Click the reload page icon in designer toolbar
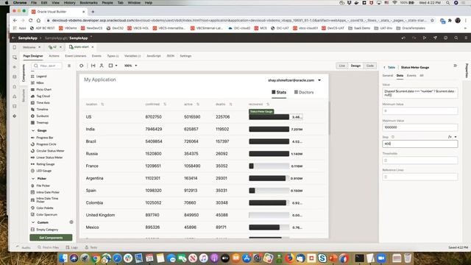Image resolution: width=471 pixels, height=265 pixels. [x=82, y=66]
